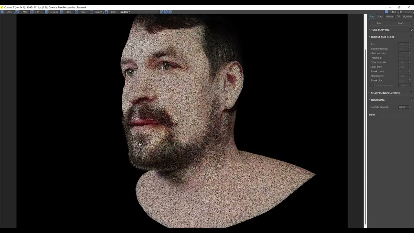Click the Stop render button text
The width and height of the screenshot is (414, 233).
[x=393, y=12]
